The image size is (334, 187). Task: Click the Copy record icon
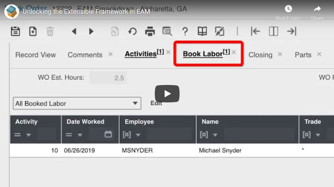coord(115,32)
